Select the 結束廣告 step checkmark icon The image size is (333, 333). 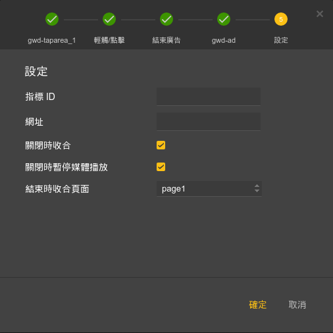click(166, 19)
